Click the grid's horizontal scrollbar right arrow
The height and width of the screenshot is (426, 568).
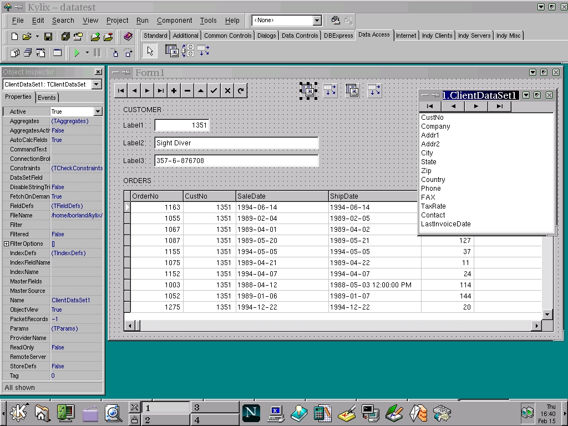(x=537, y=326)
